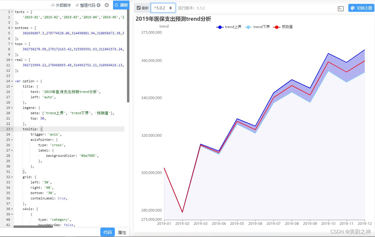Click the 切换主题 switch theme button

click(361, 8)
